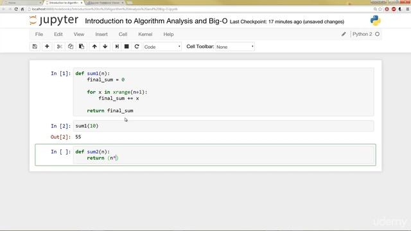Bookmark page with star icon

(x=380, y=9)
